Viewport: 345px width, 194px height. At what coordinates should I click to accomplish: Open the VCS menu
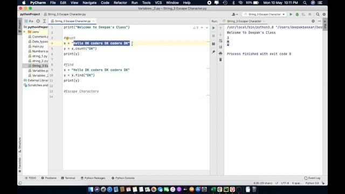[158, 3]
